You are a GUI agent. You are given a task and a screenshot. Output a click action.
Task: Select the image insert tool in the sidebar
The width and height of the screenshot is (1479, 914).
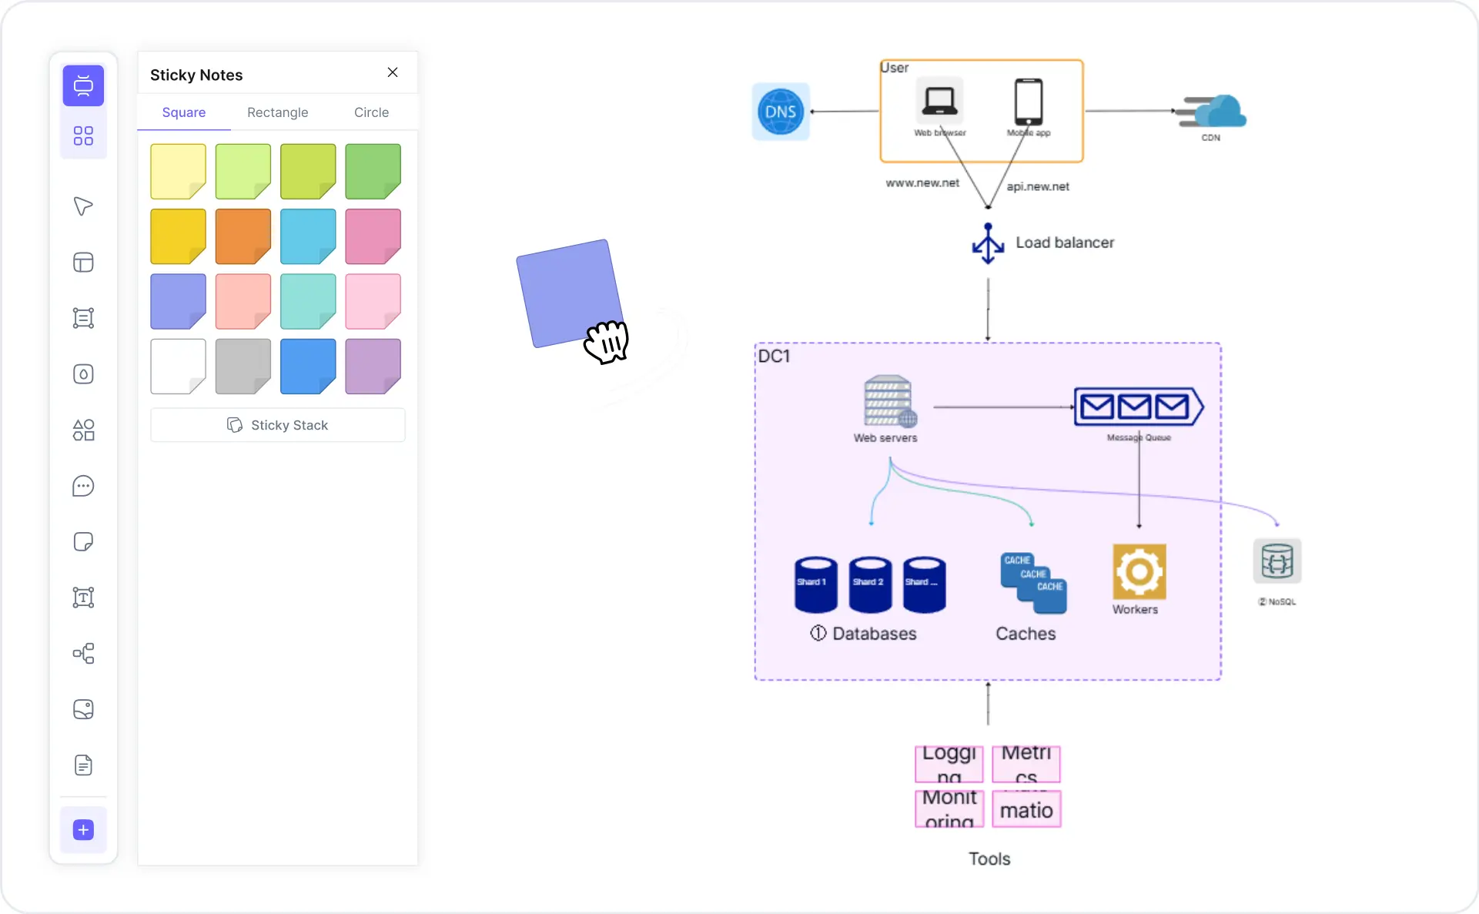point(82,709)
